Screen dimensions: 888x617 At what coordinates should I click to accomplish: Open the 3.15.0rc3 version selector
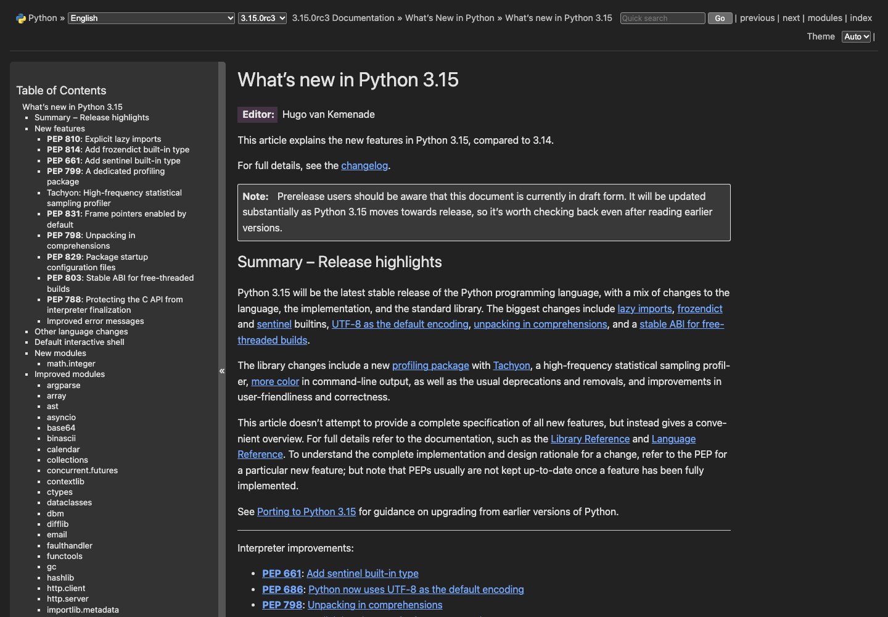click(x=263, y=19)
